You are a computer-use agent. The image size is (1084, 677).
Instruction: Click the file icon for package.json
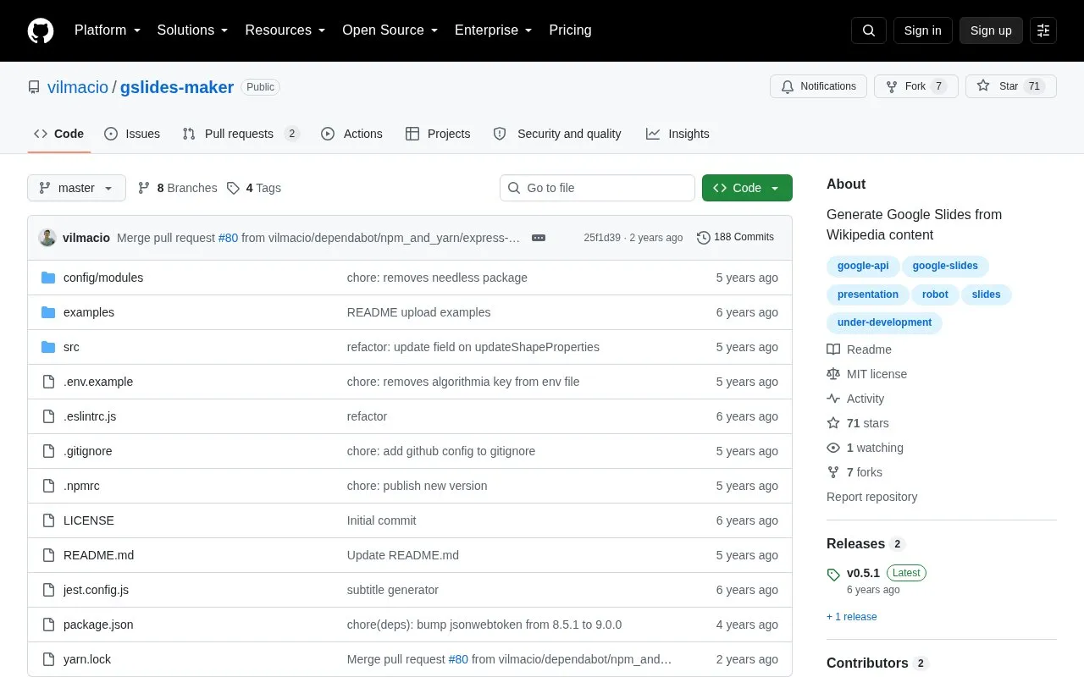[x=48, y=625]
